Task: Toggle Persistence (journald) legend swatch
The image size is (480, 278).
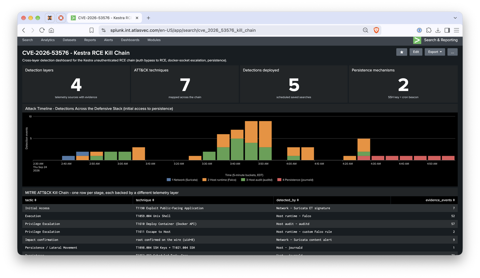Action: [279, 180]
